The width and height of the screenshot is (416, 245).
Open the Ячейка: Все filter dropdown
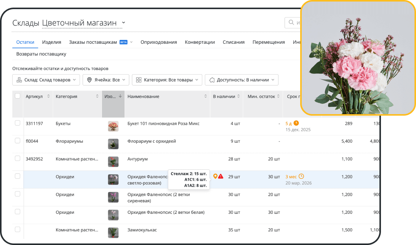(106, 80)
